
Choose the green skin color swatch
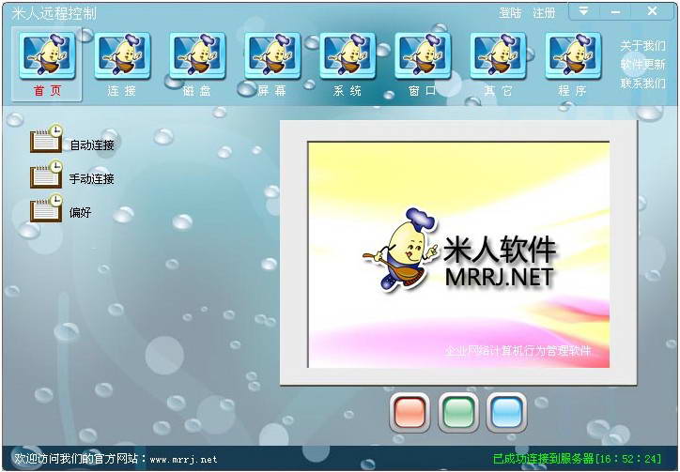click(458, 413)
